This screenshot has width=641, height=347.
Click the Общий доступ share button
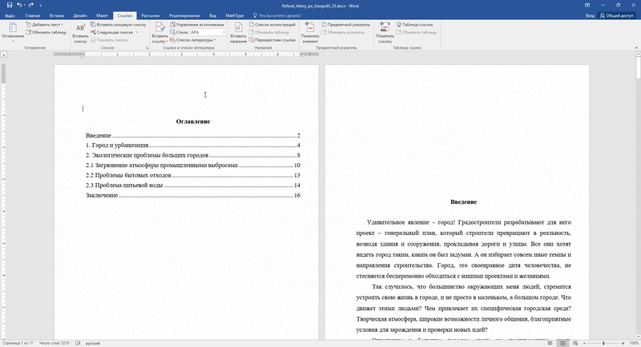(x=616, y=15)
